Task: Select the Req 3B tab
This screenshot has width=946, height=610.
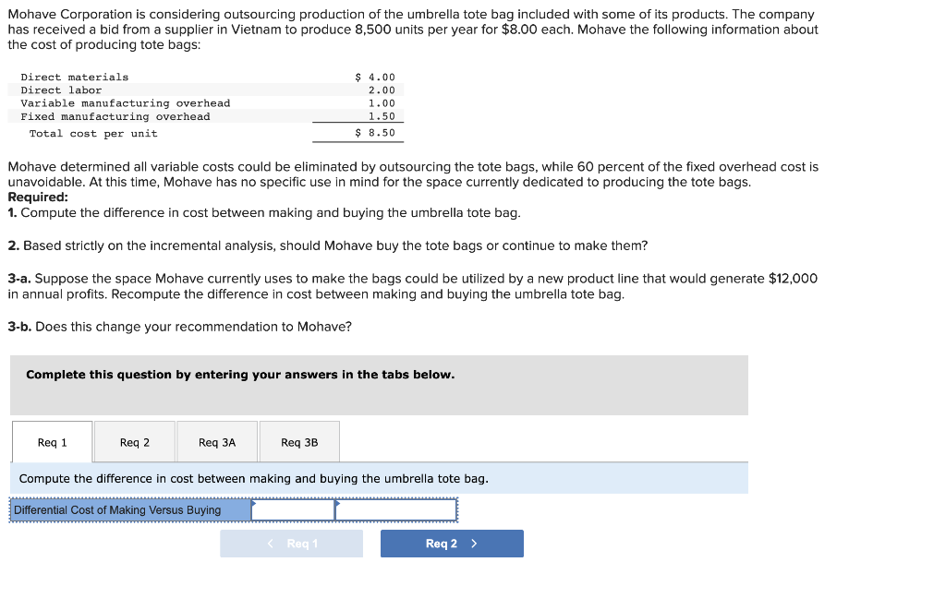Action: (299, 441)
